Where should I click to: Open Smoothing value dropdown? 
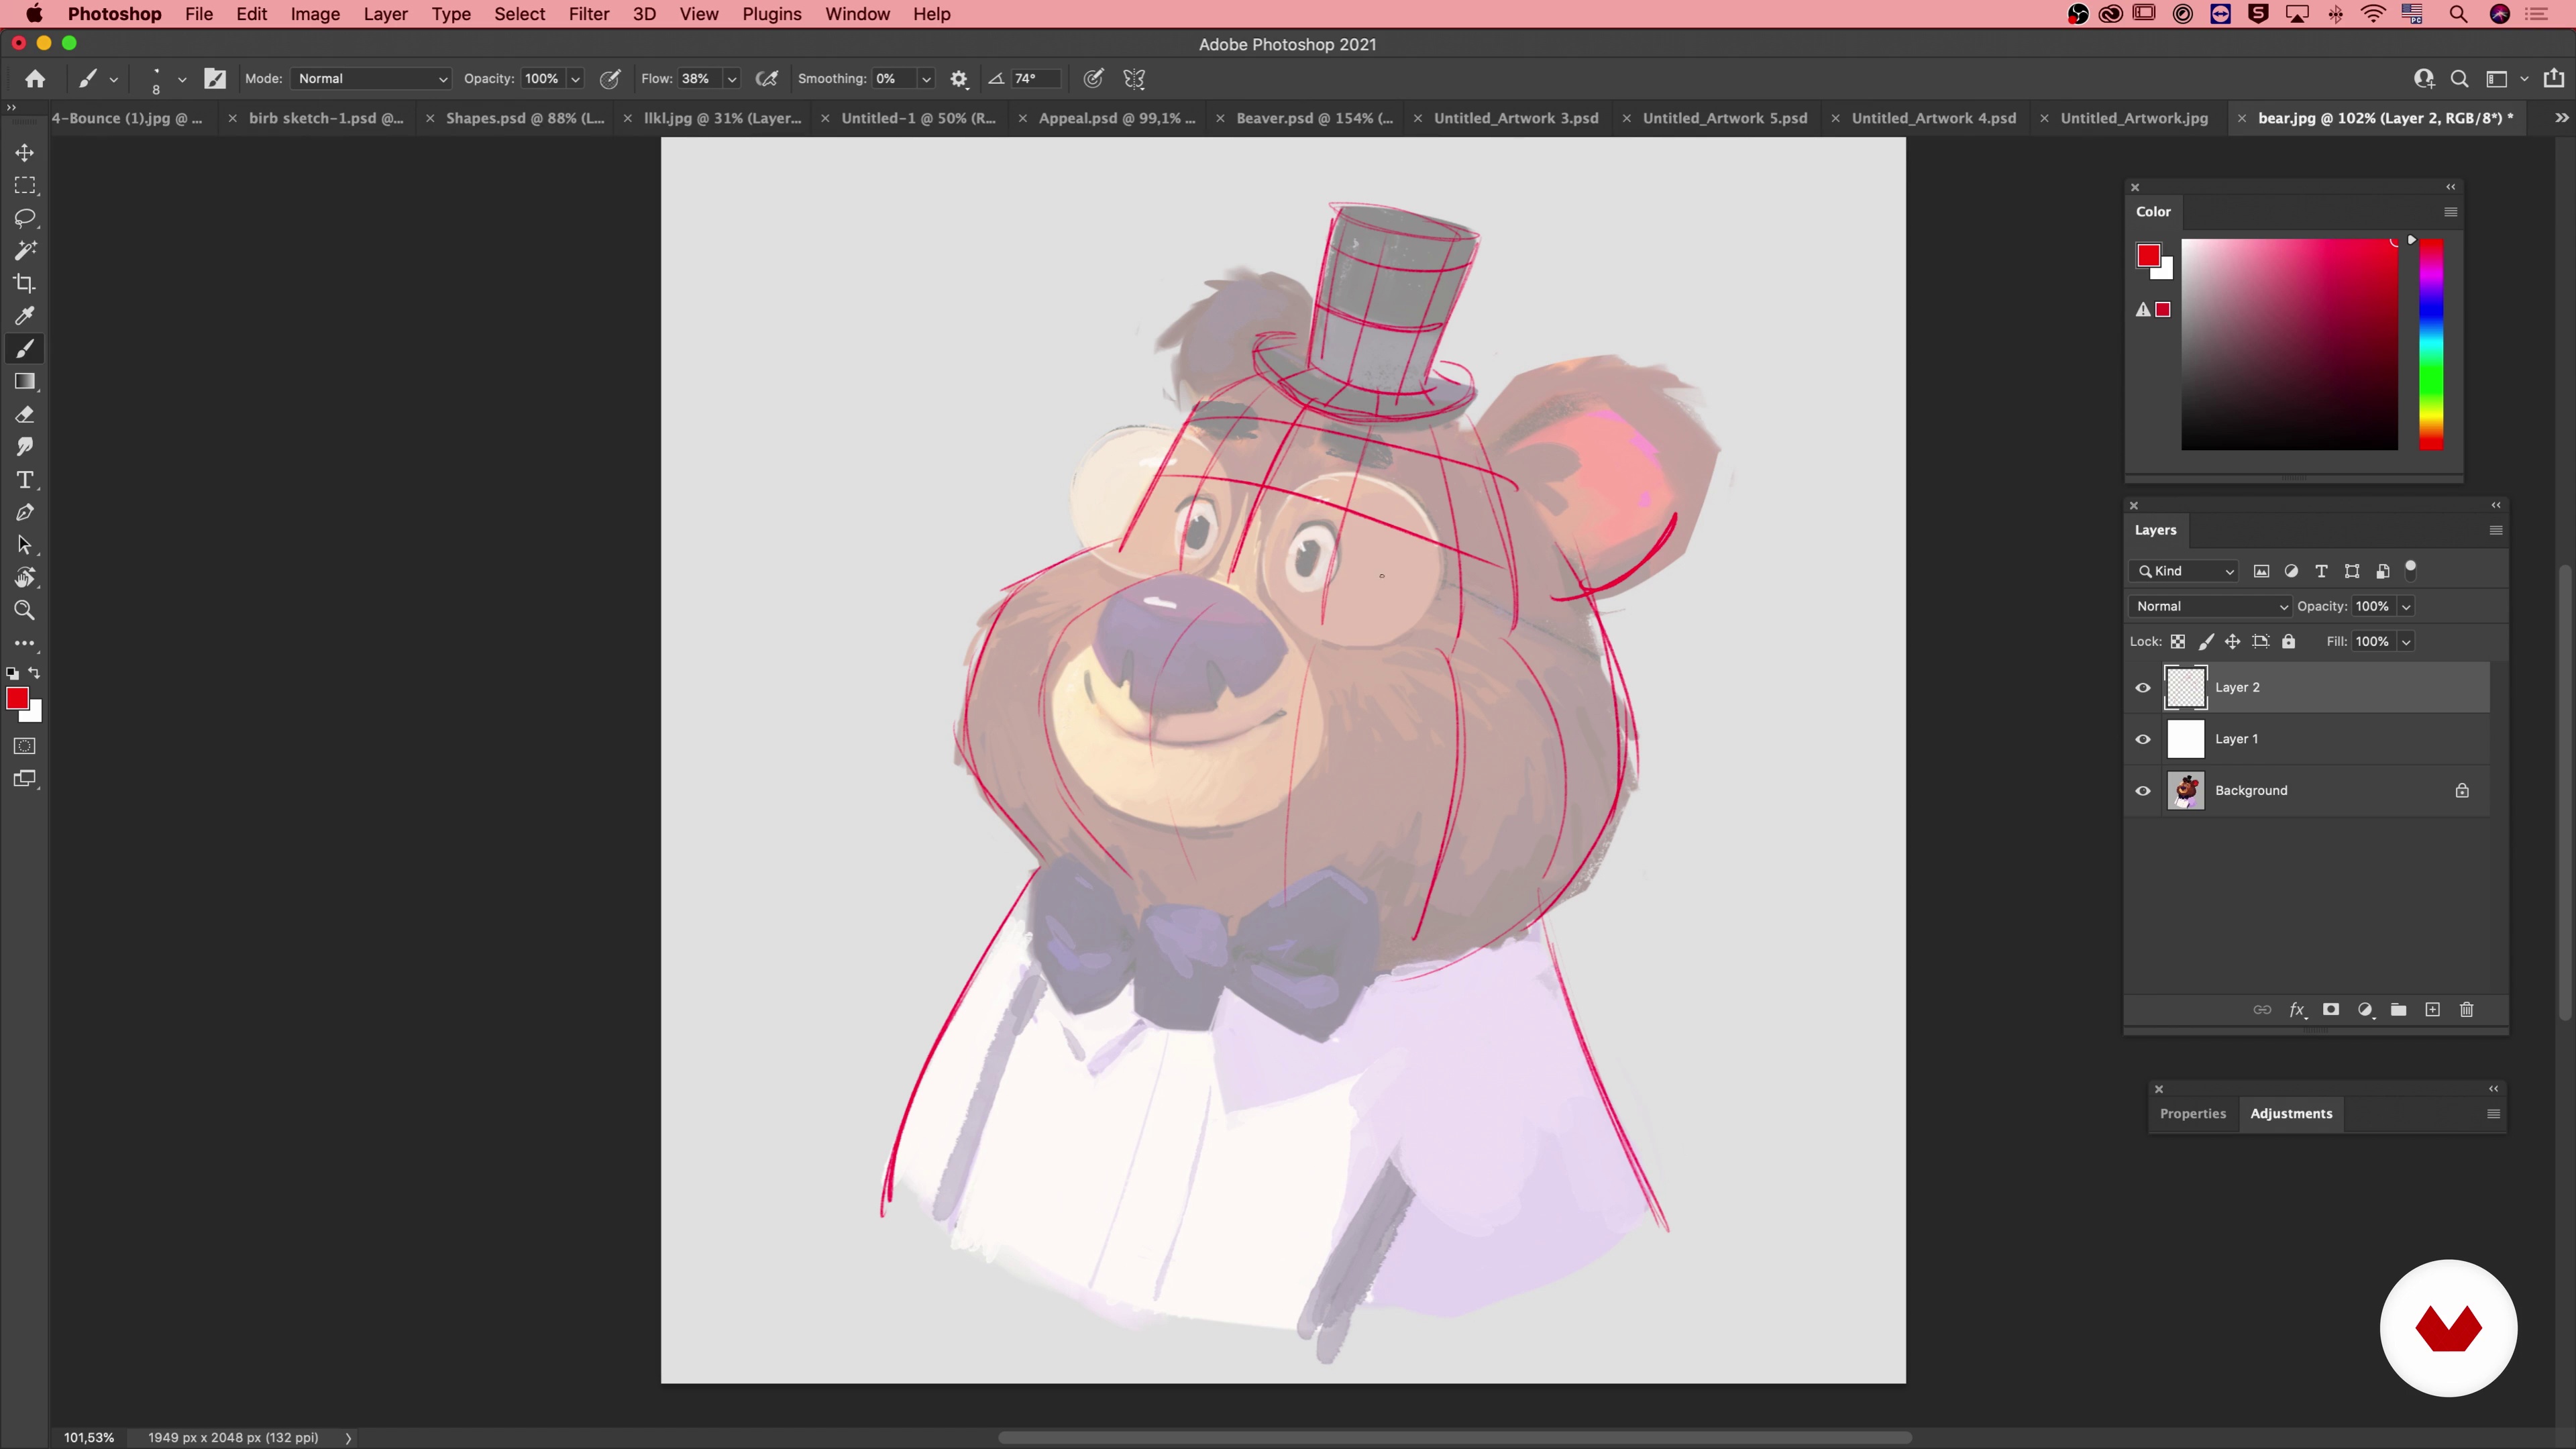926,79
